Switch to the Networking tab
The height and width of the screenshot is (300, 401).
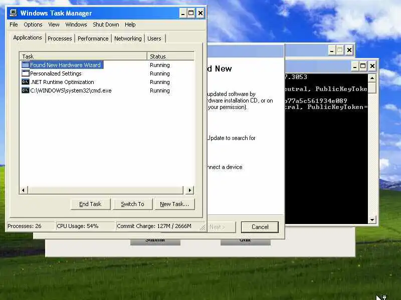(128, 38)
